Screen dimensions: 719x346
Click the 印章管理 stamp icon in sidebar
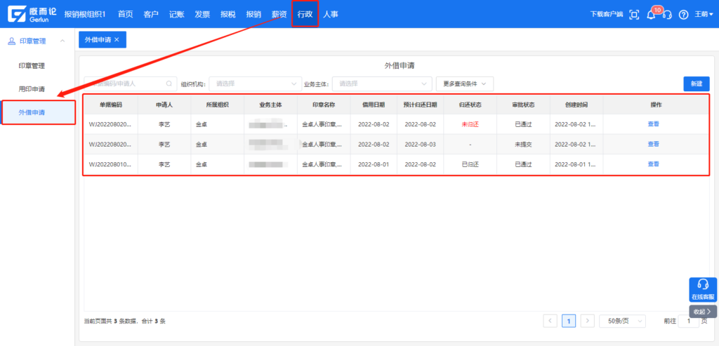(12, 41)
